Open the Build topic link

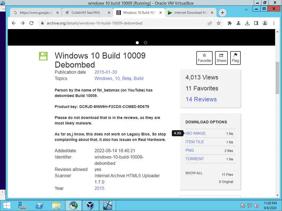point(139,78)
